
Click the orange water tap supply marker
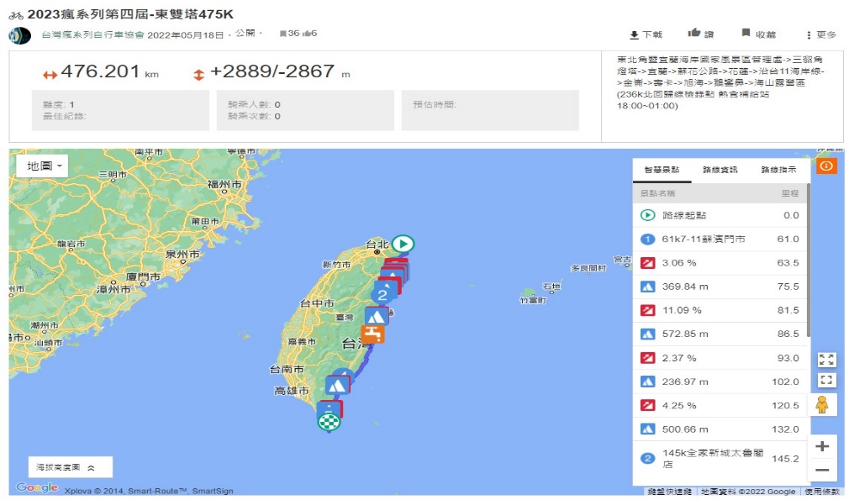coord(372,333)
